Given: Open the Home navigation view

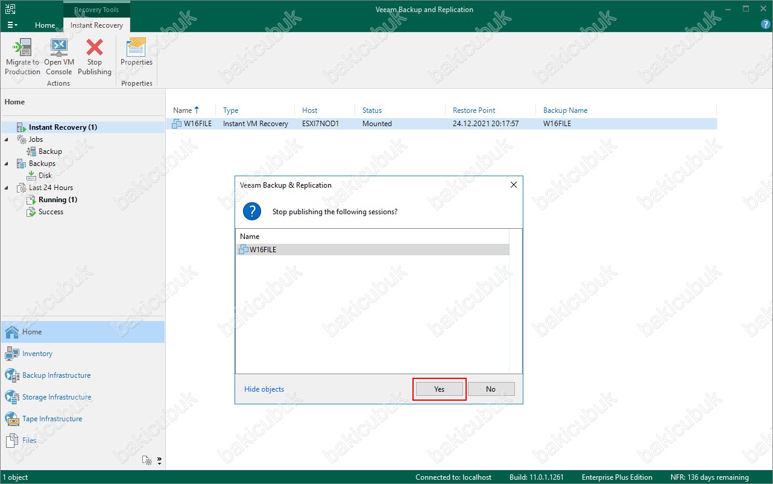Looking at the screenshot, I should click(83, 332).
